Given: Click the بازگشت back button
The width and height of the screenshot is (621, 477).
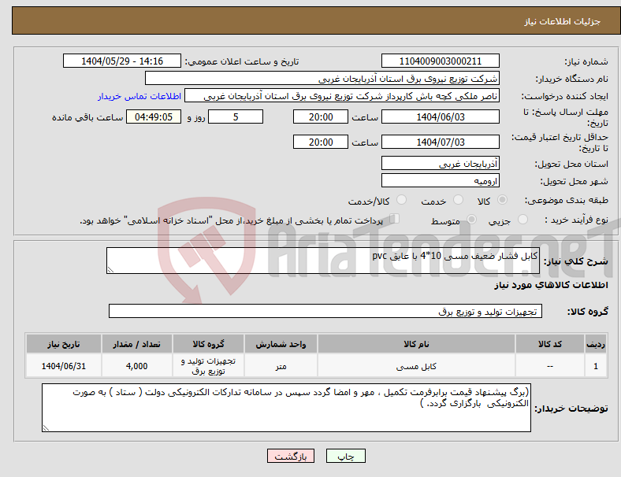Looking at the screenshot, I should [291, 456].
